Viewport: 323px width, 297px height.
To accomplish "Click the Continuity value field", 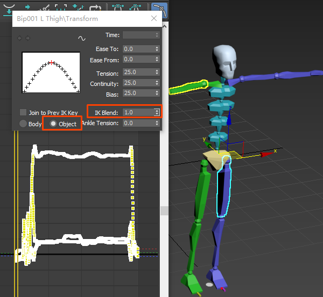I will [x=137, y=83].
